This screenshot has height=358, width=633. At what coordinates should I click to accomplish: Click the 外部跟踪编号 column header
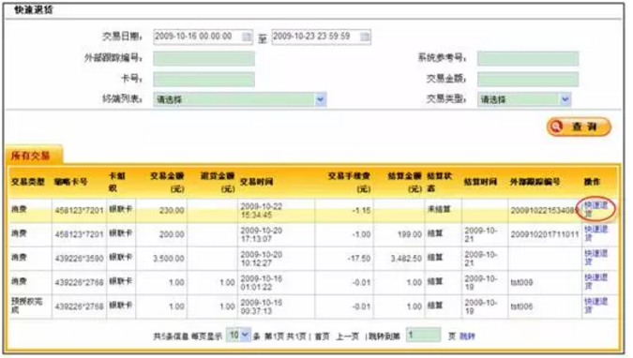coord(535,182)
